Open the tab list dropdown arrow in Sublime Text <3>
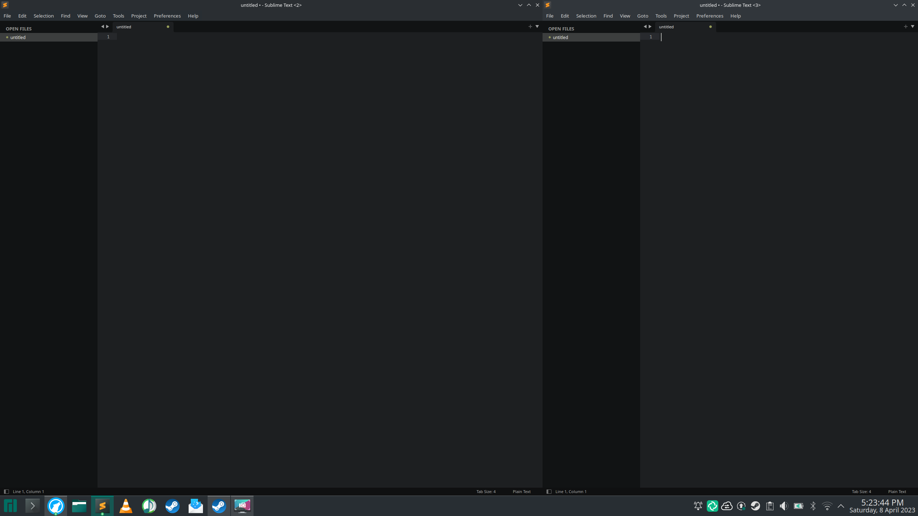Image resolution: width=918 pixels, height=516 pixels. [x=913, y=27]
